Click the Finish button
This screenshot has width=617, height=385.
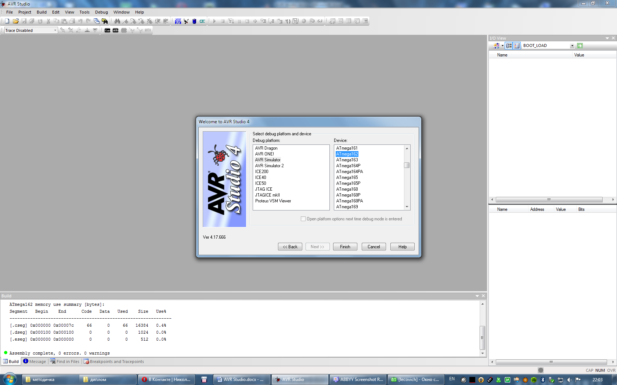pyautogui.click(x=345, y=247)
